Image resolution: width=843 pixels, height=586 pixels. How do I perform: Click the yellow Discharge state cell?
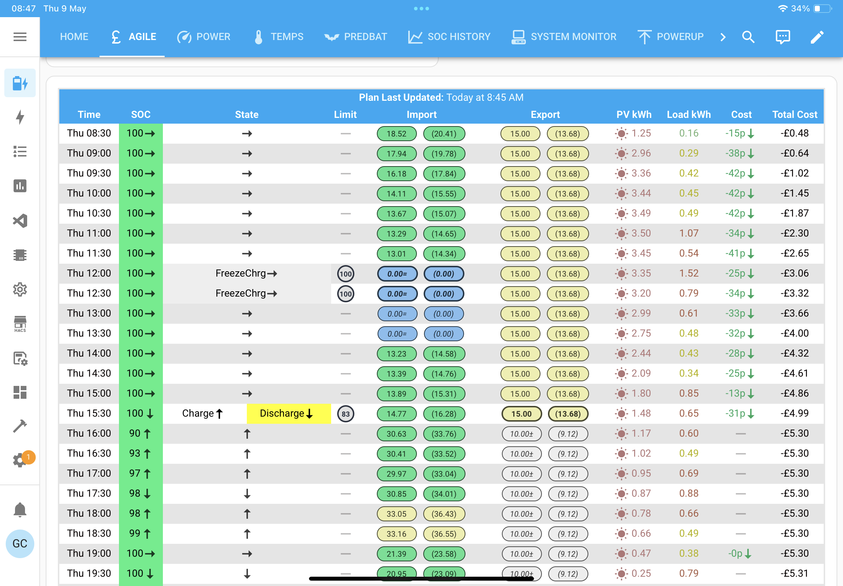pos(289,413)
